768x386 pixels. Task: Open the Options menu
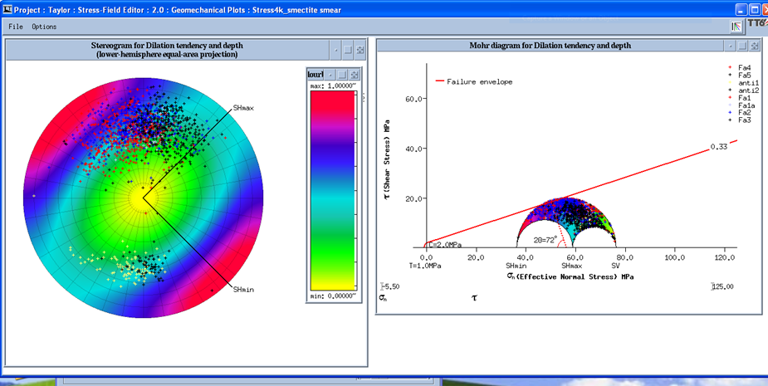[x=44, y=27]
